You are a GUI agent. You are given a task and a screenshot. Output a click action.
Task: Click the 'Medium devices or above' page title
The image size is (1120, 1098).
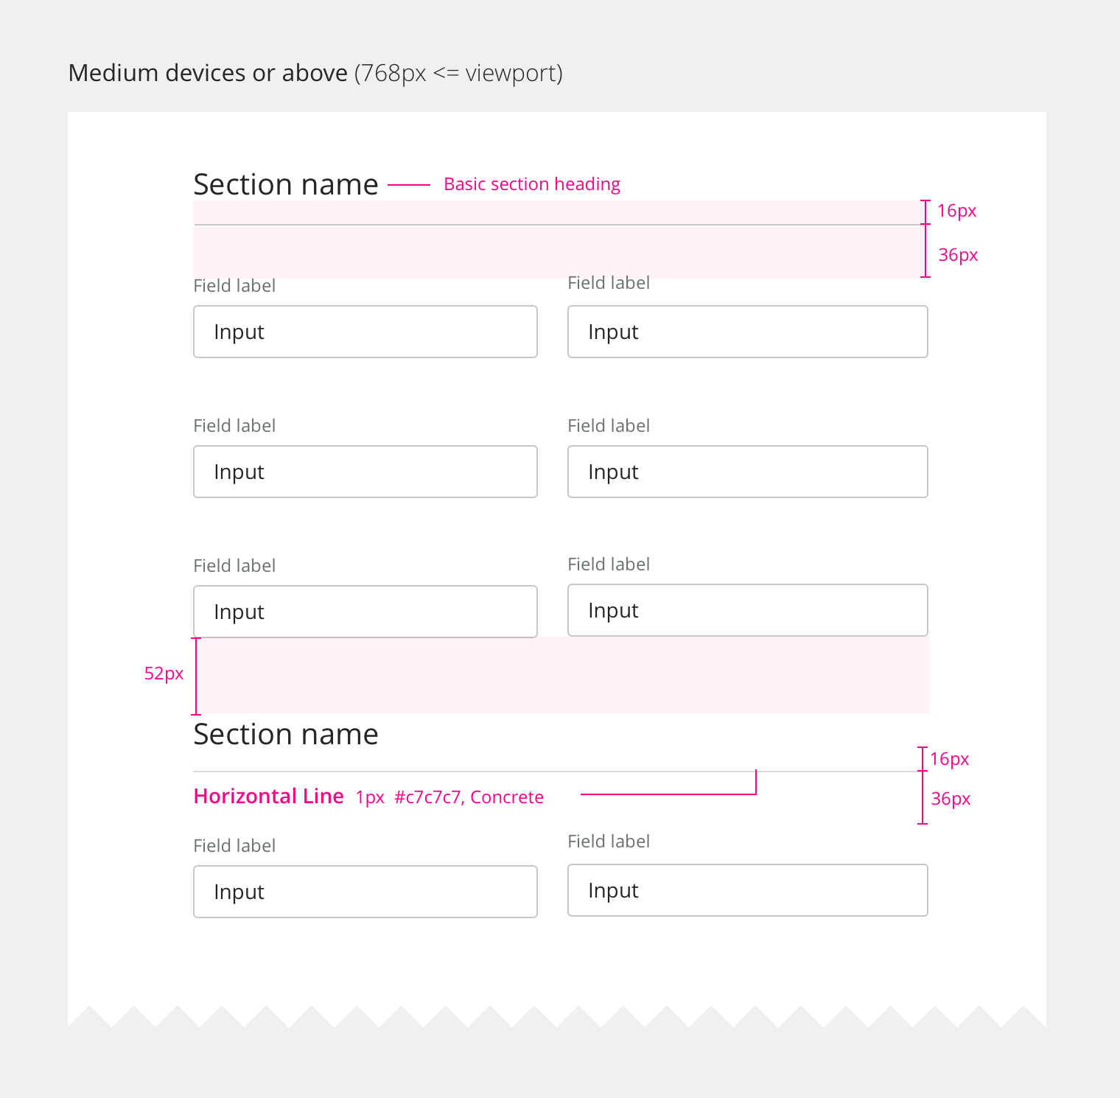(208, 73)
